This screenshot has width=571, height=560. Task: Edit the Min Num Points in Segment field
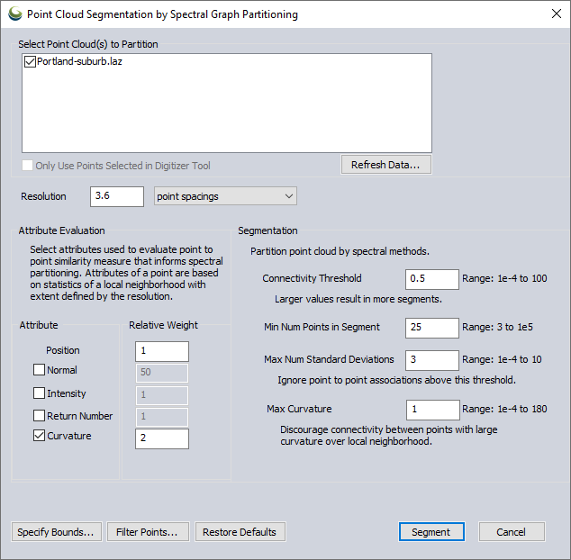(x=432, y=328)
